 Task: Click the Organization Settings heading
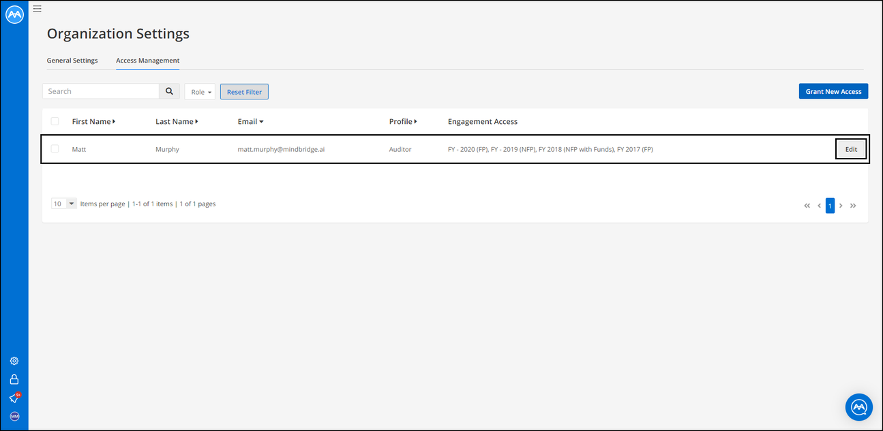point(118,33)
